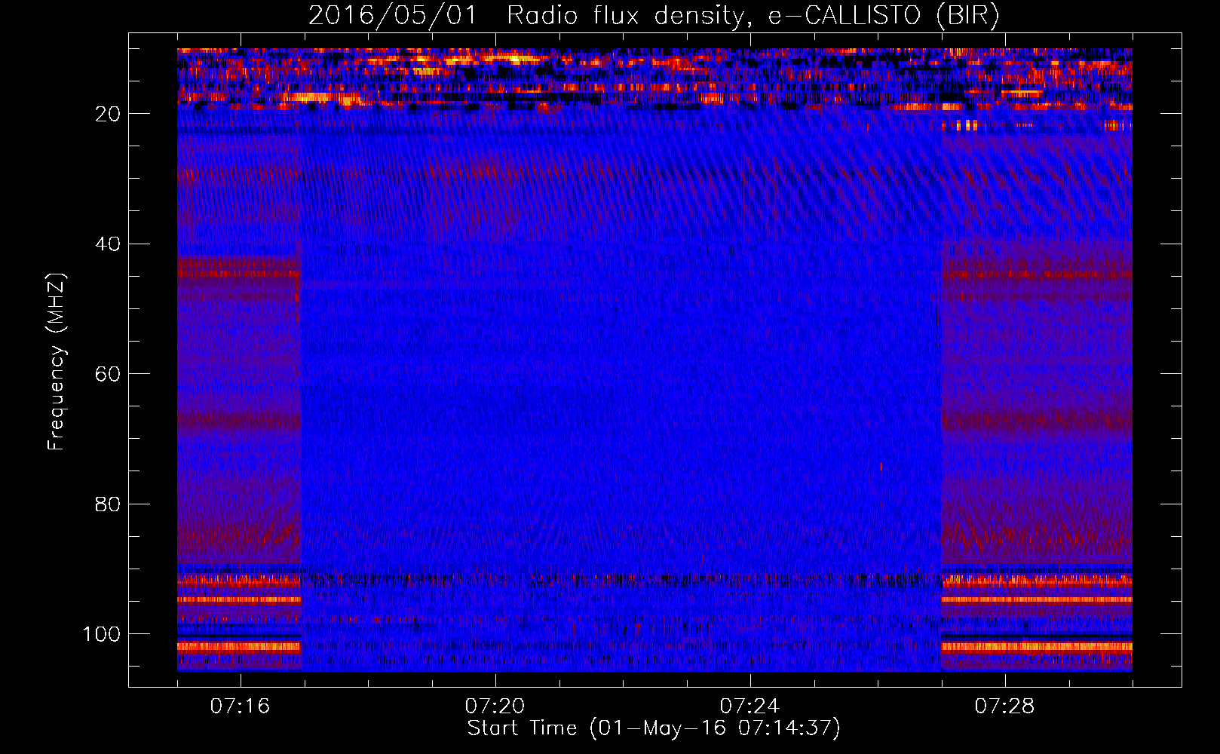Click the 80 MHz frequency tick label
Viewport: 1220px width, 754px height.
pyautogui.click(x=108, y=504)
